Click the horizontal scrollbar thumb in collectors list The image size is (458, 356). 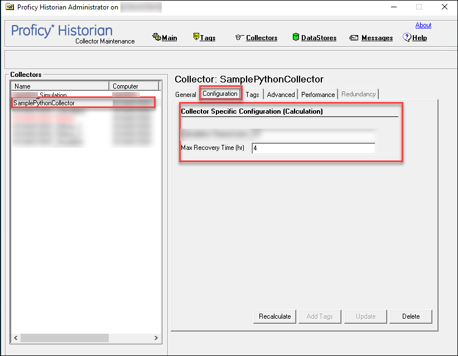tap(65, 338)
